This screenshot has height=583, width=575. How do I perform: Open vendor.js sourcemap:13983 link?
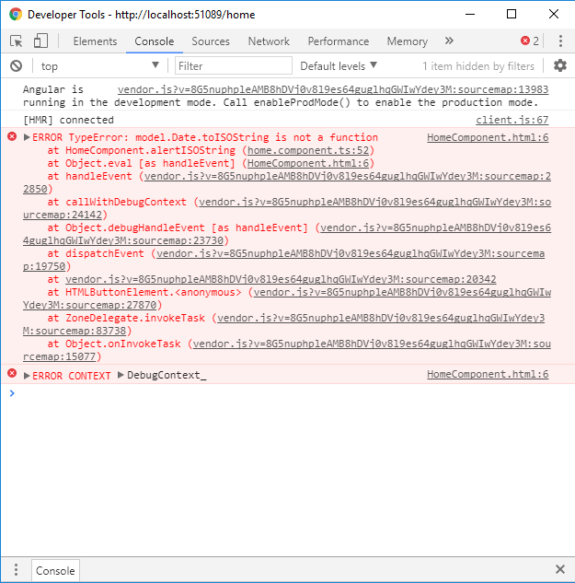pyautogui.click(x=333, y=89)
